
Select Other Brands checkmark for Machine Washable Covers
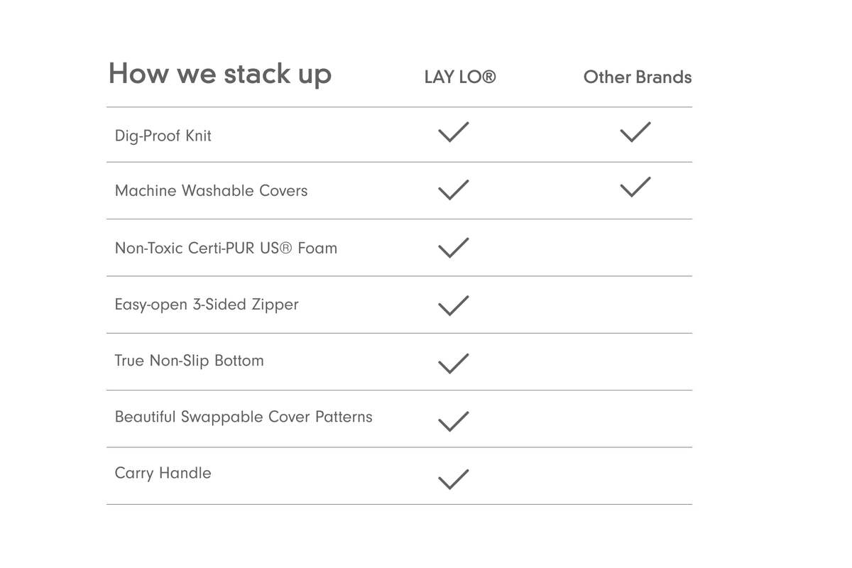pyautogui.click(x=635, y=187)
